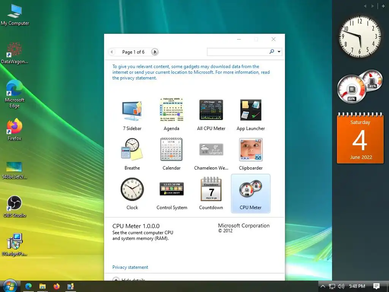Select the 8GadgetPack installer icon
This screenshot has width=389, height=292.
(x=14, y=244)
